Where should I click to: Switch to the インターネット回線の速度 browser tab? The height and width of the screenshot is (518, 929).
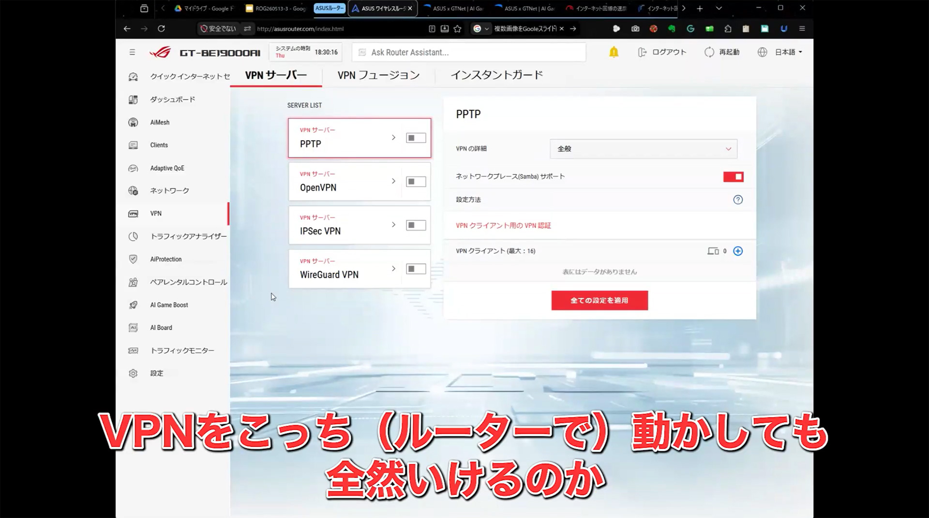[597, 8]
